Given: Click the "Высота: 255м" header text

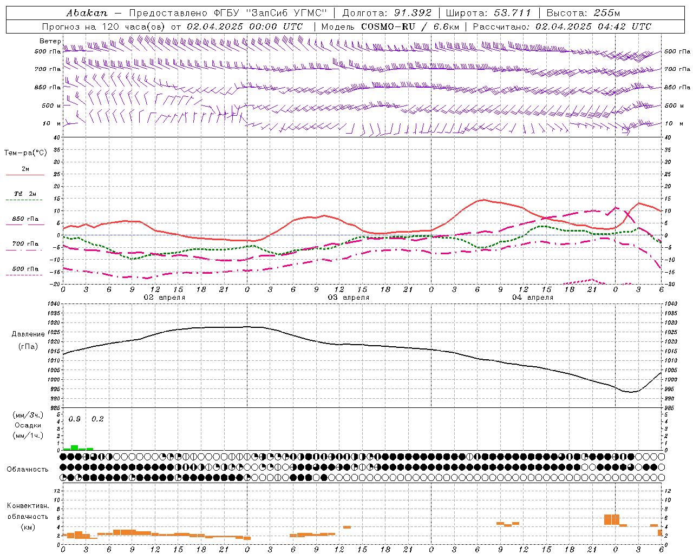Looking at the screenshot, I should coord(583,12).
